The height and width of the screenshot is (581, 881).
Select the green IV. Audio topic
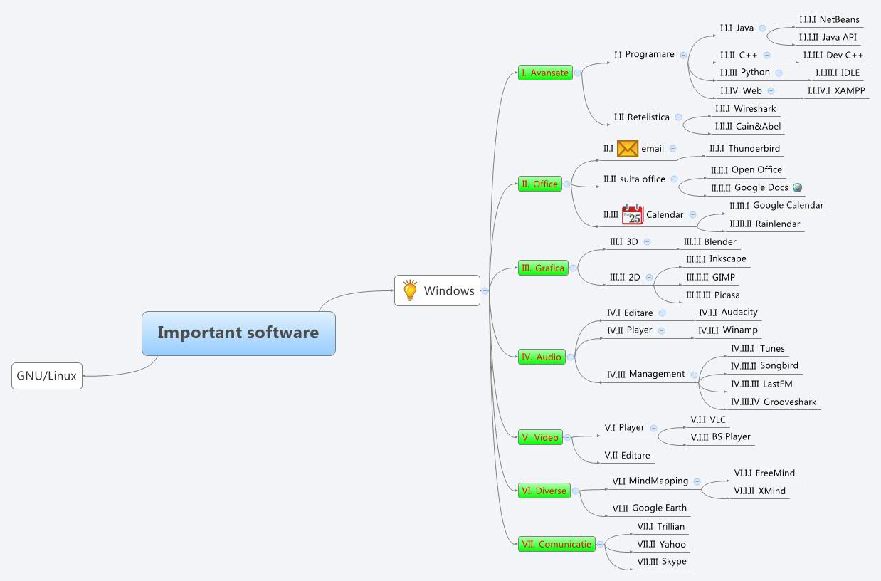pos(541,357)
